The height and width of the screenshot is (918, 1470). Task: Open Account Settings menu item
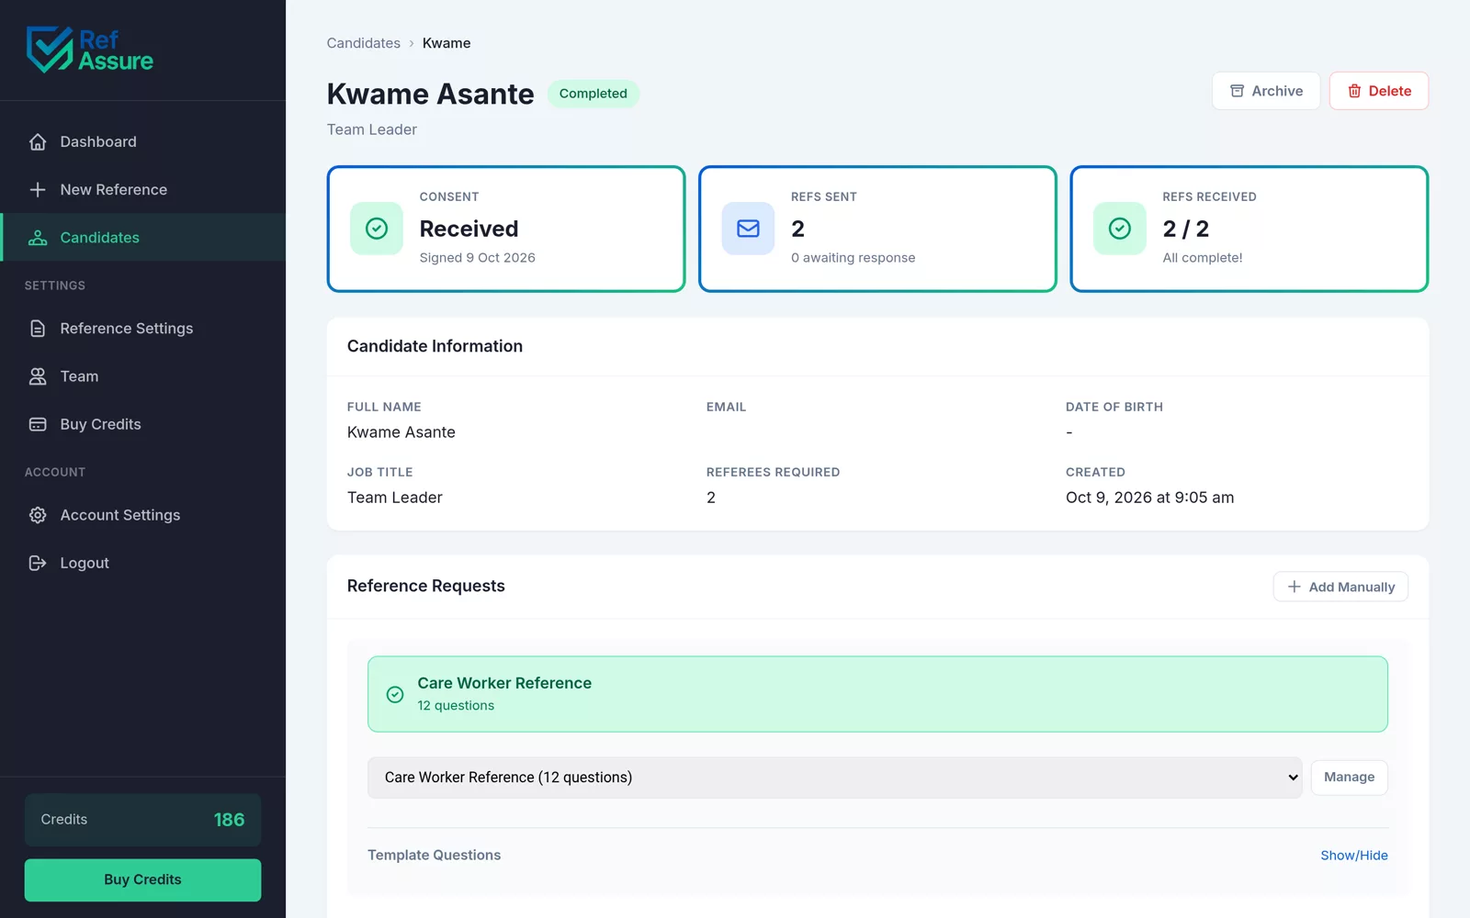click(x=143, y=515)
